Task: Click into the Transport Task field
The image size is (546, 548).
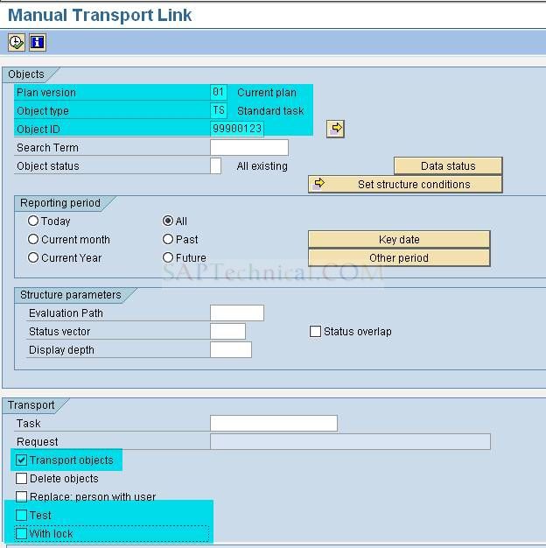Action: pyautogui.click(x=274, y=423)
